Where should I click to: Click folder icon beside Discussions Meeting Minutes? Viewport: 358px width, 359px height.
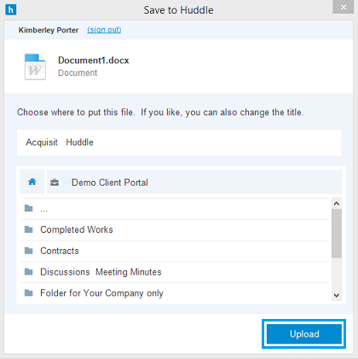tap(29, 272)
